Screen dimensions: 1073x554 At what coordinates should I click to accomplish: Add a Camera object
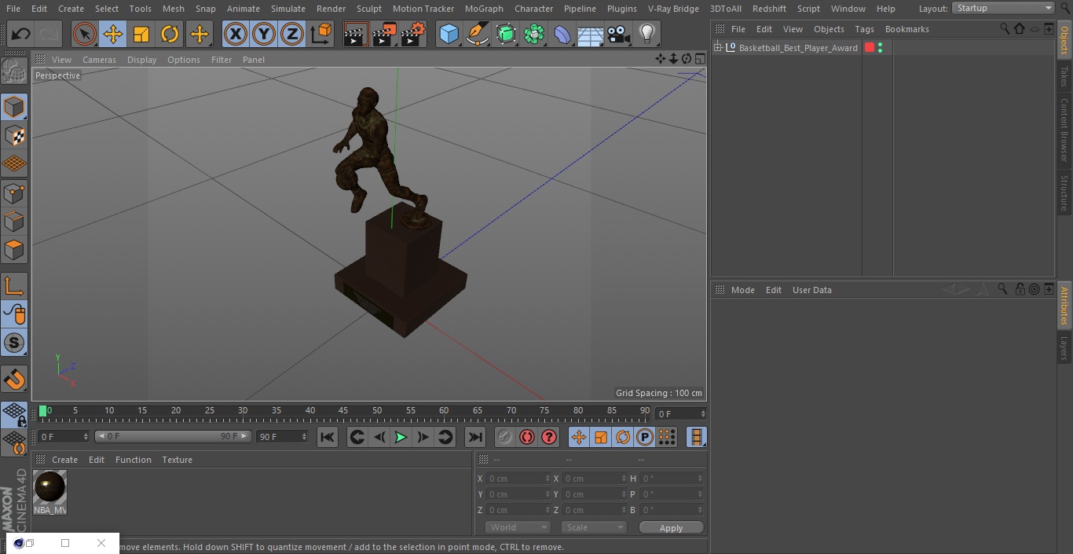[x=619, y=34]
